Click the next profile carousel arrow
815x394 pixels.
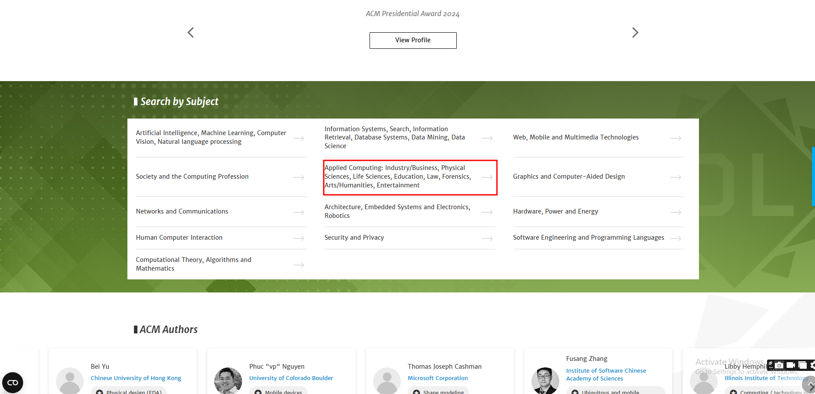click(635, 33)
